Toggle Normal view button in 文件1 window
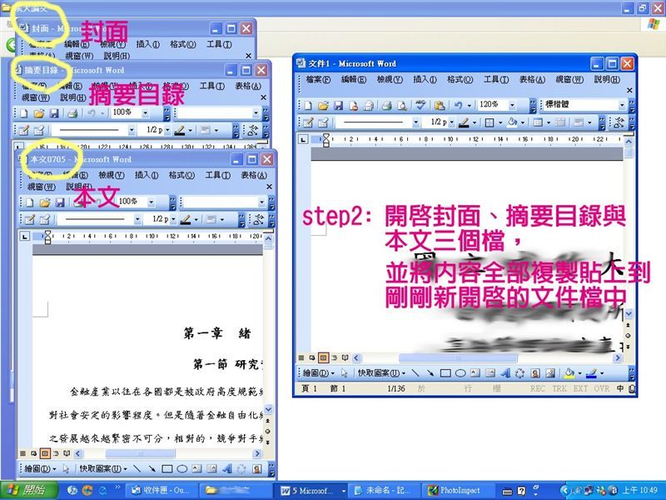The image size is (666, 500). 301,358
